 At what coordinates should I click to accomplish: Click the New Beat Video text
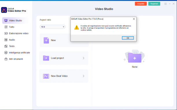[59, 76]
